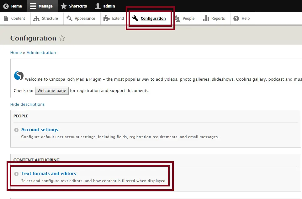This screenshot has width=302, height=199.
Task: Select the Configuration menu item
Action: 150,18
